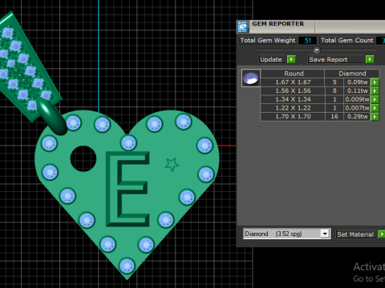Click the Diamond column header
The image size is (385, 288).
click(x=352, y=74)
